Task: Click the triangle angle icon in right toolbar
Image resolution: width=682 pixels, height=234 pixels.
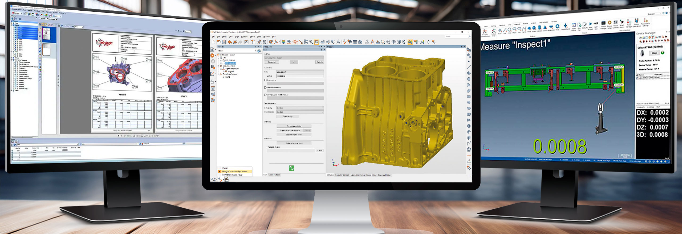Action: click(469, 161)
